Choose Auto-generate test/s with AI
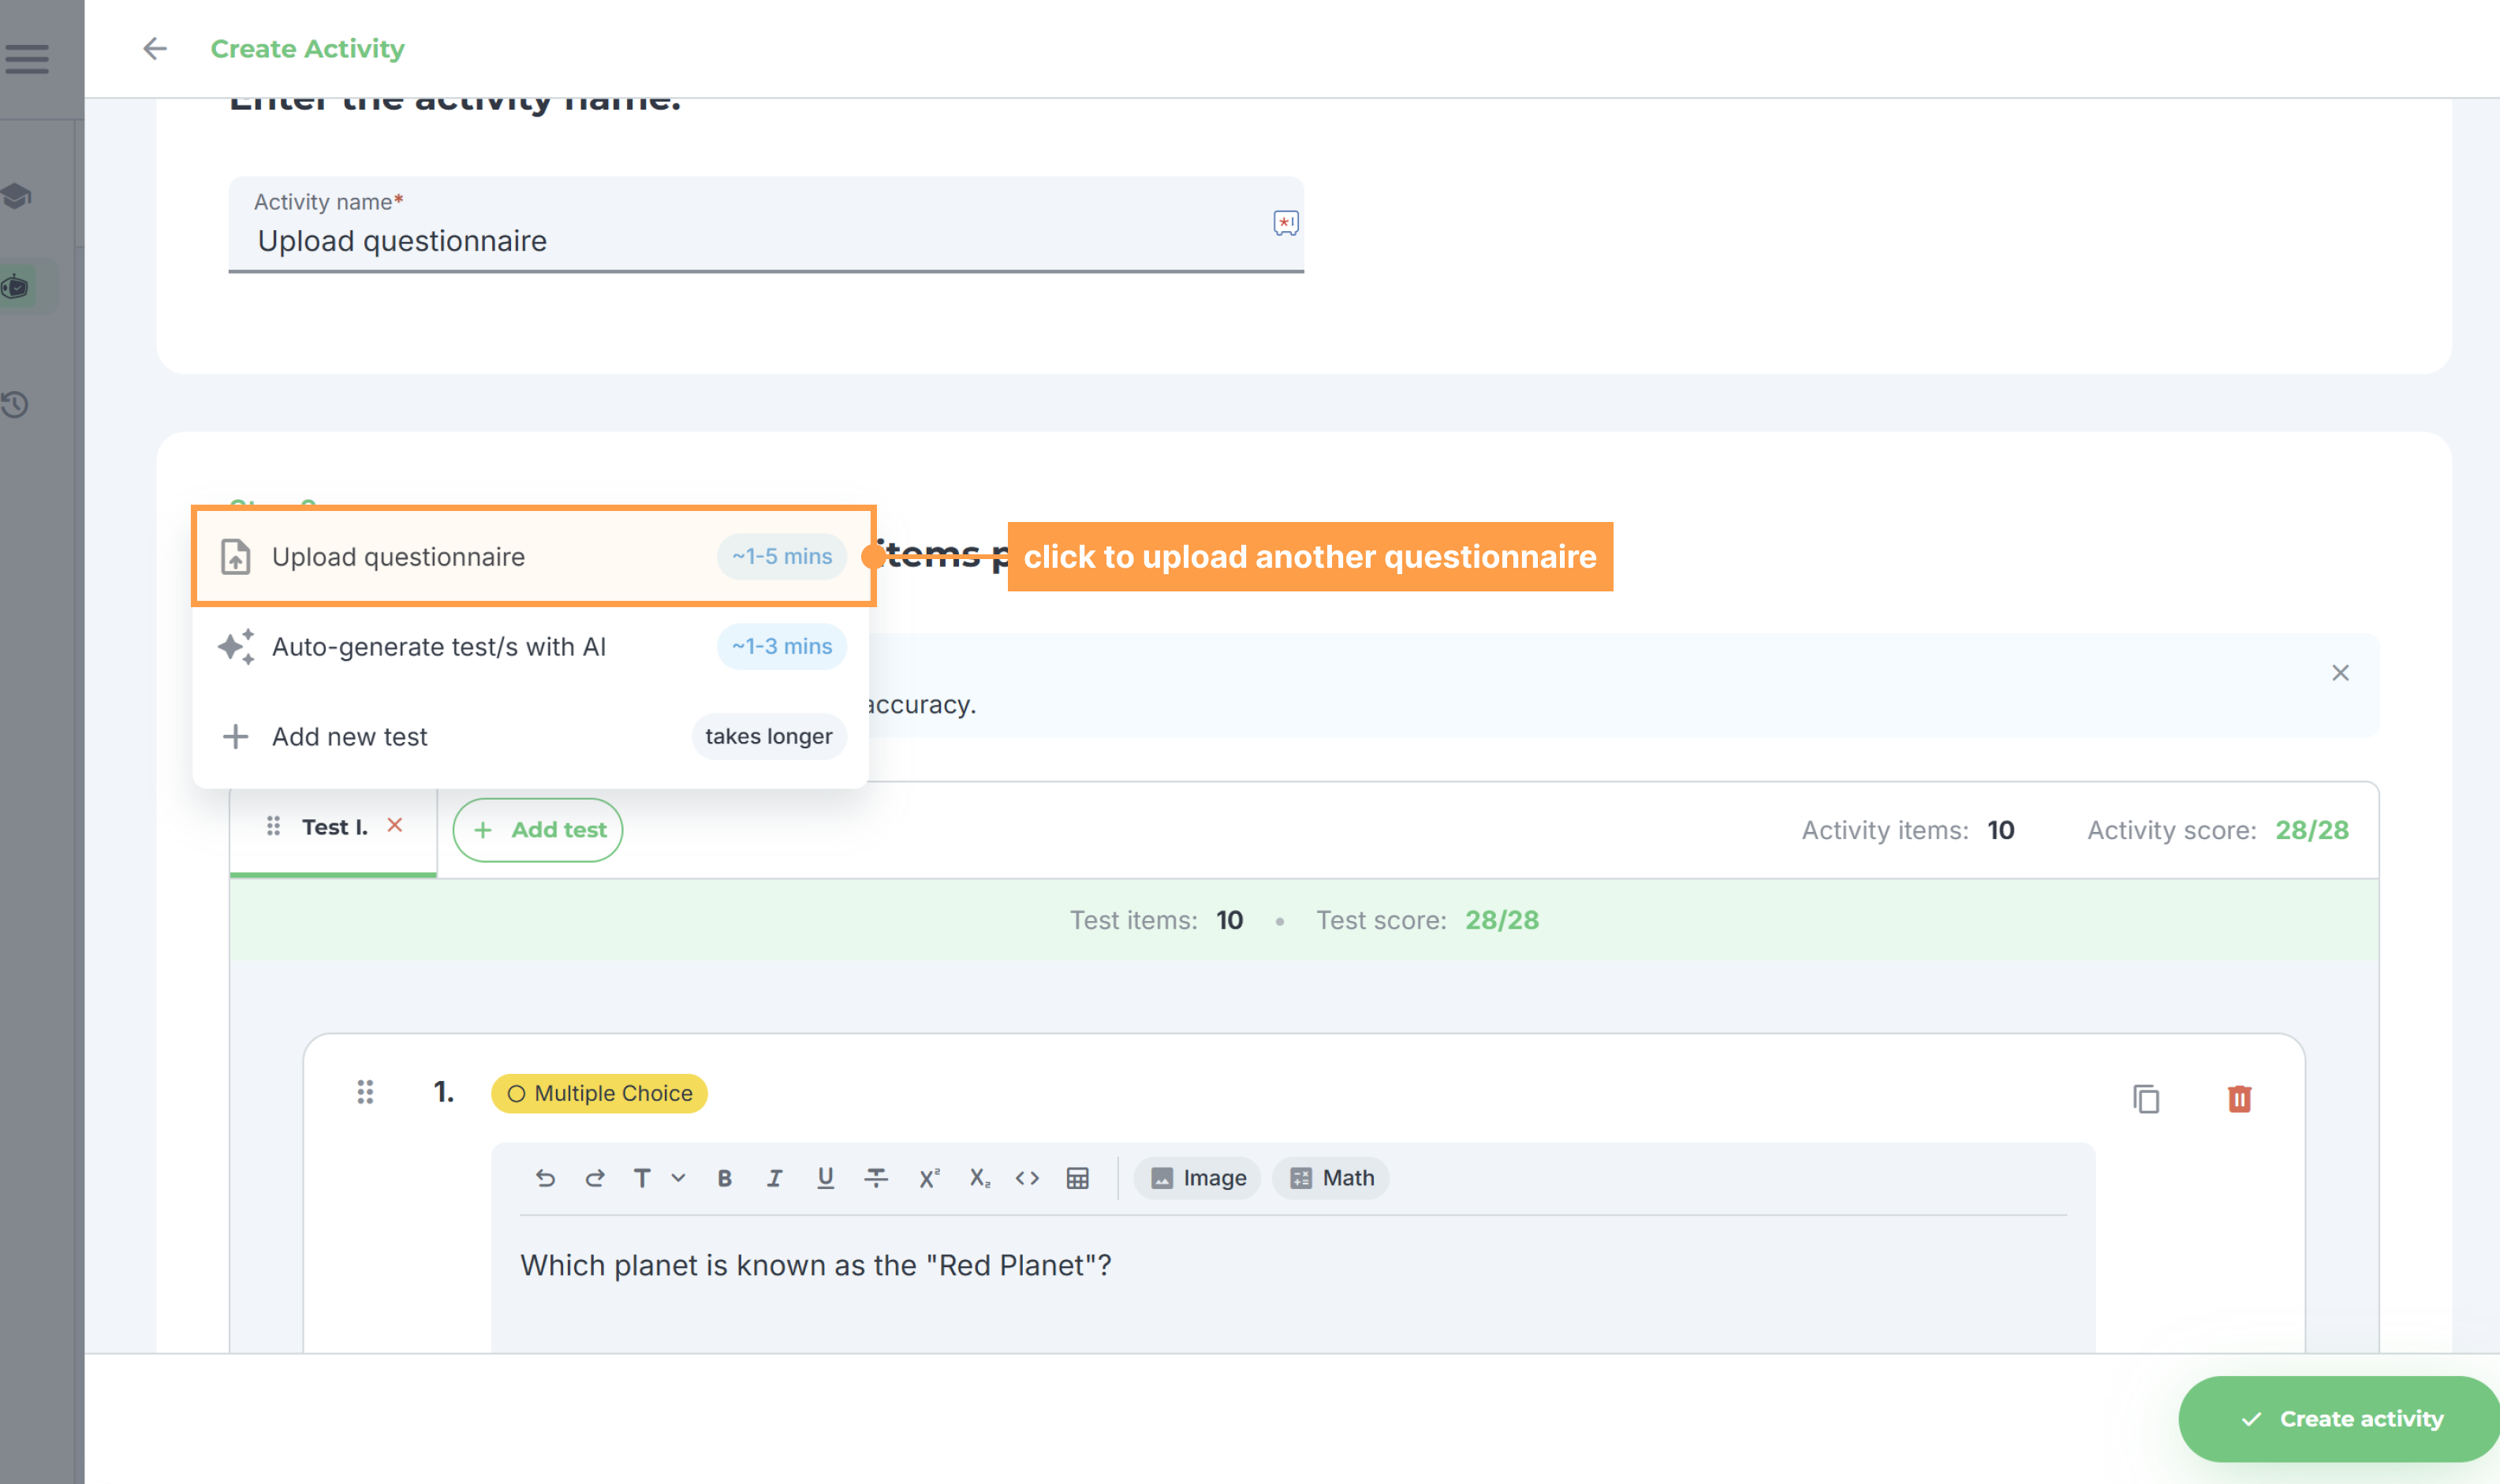 coord(530,646)
